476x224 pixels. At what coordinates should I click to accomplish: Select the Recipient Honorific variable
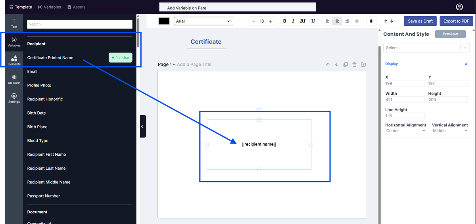(x=45, y=99)
